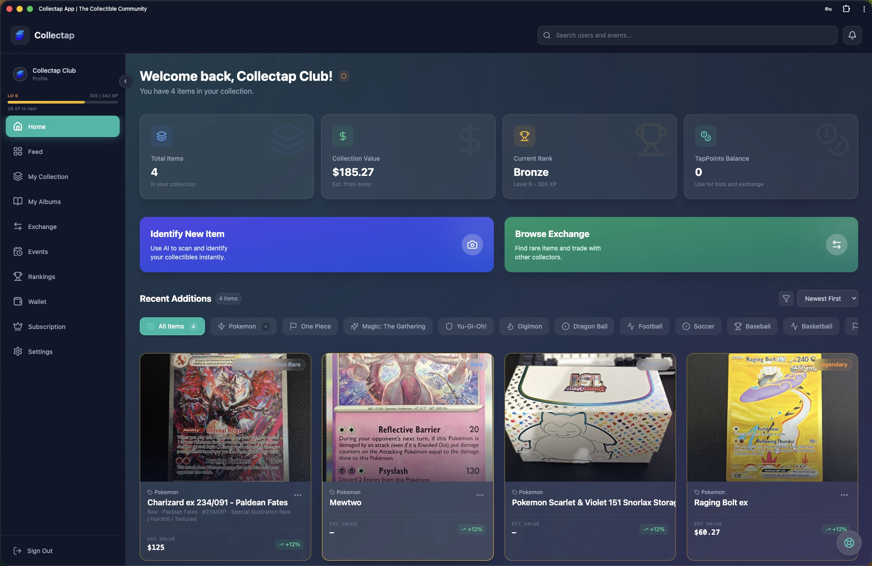Filter by Dragon Ball category
This screenshot has width=872, height=566.
(584, 326)
